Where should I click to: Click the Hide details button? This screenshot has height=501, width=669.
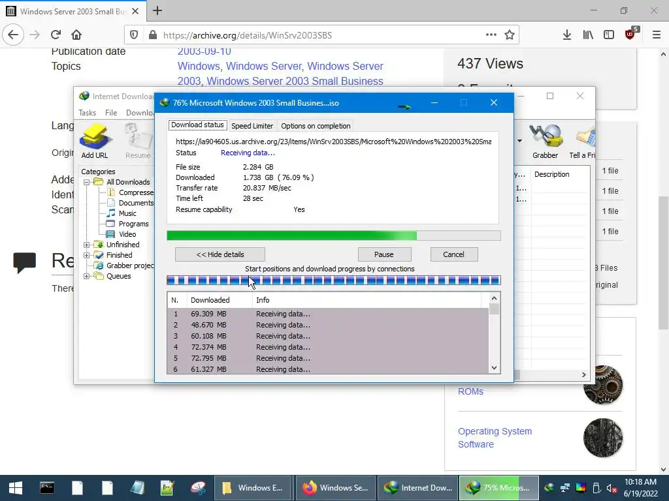click(220, 254)
